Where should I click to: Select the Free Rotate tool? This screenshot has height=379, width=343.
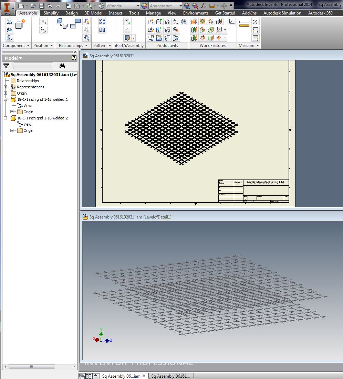43,30
